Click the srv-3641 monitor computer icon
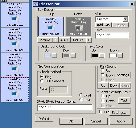 pyautogui.click(x=15, y=69)
